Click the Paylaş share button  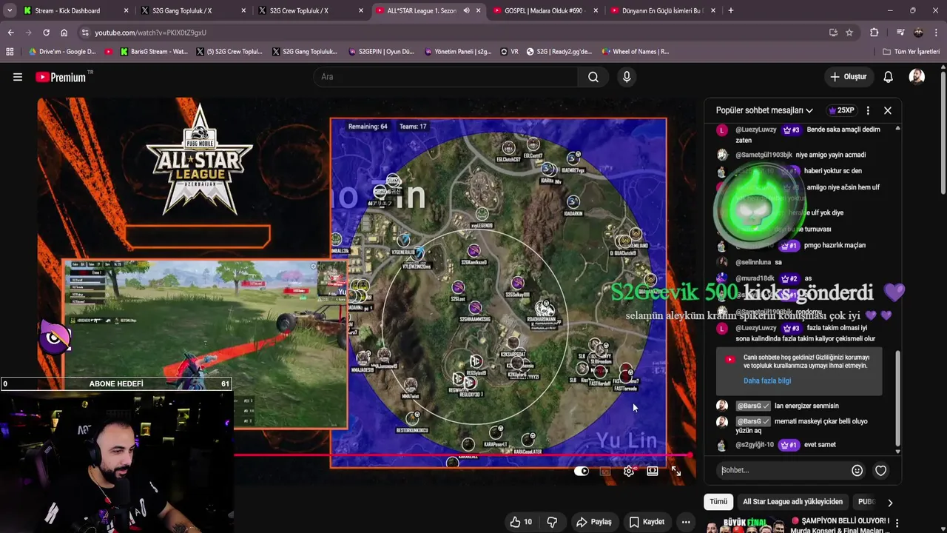coord(593,522)
